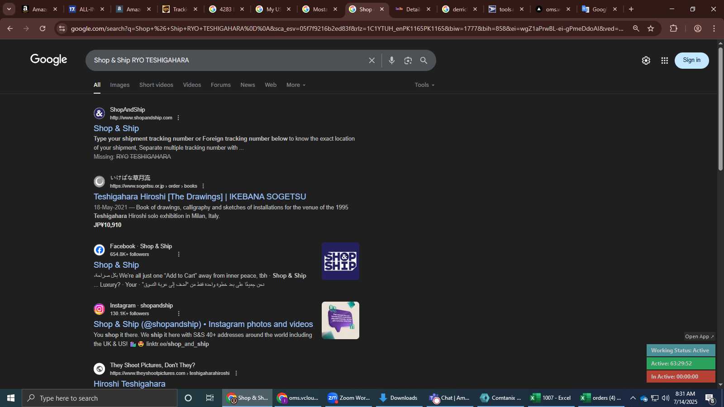
Task: Switch to the ALL-IN tab
Action: tap(86, 9)
